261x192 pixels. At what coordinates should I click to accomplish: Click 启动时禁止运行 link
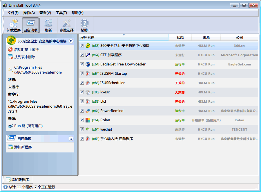pyautogui.click(x=26, y=49)
